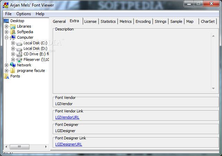Click the Network globe icon
This screenshot has width=222, height=156.
[13, 65]
